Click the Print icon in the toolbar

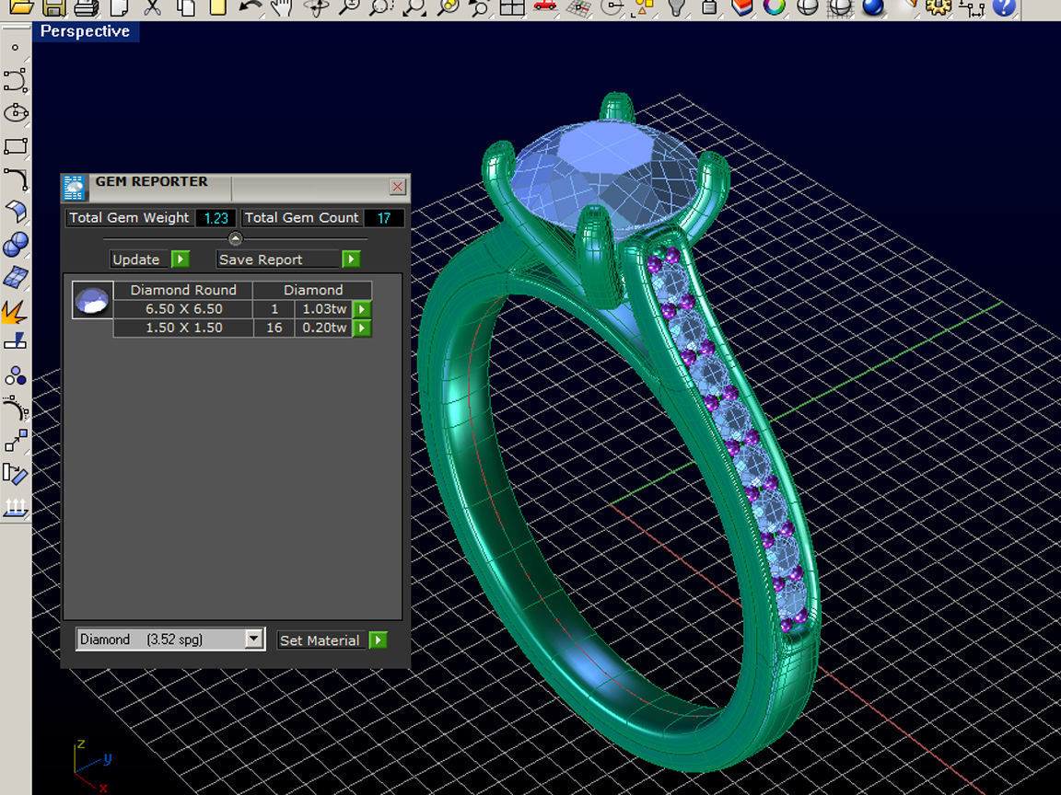coord(87,6)
